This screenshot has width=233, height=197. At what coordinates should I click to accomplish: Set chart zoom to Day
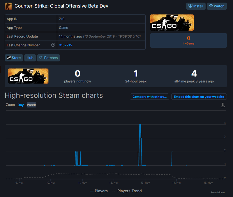click(20, 105)
